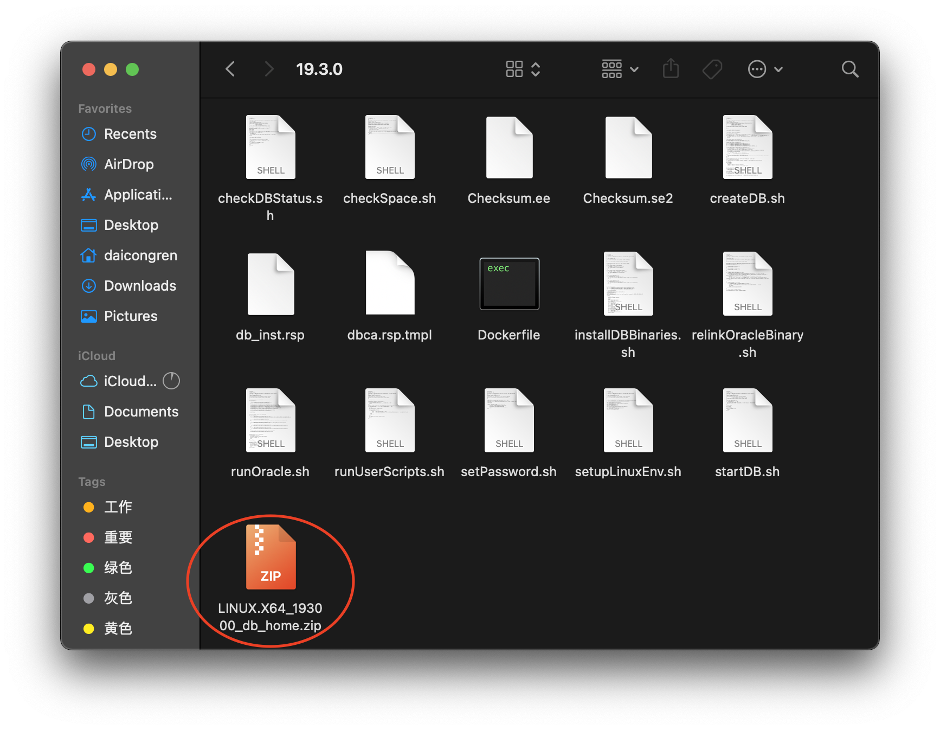Open the createDB.sh shell script
940x730 pixels.
(x=747, y=146)
